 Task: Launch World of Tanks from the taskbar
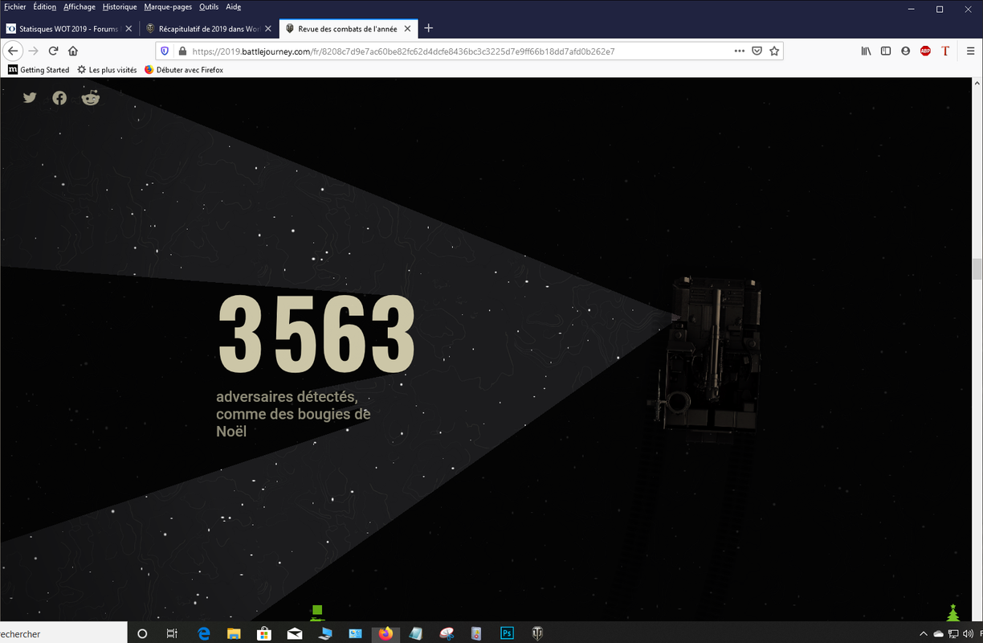point(537,633)
